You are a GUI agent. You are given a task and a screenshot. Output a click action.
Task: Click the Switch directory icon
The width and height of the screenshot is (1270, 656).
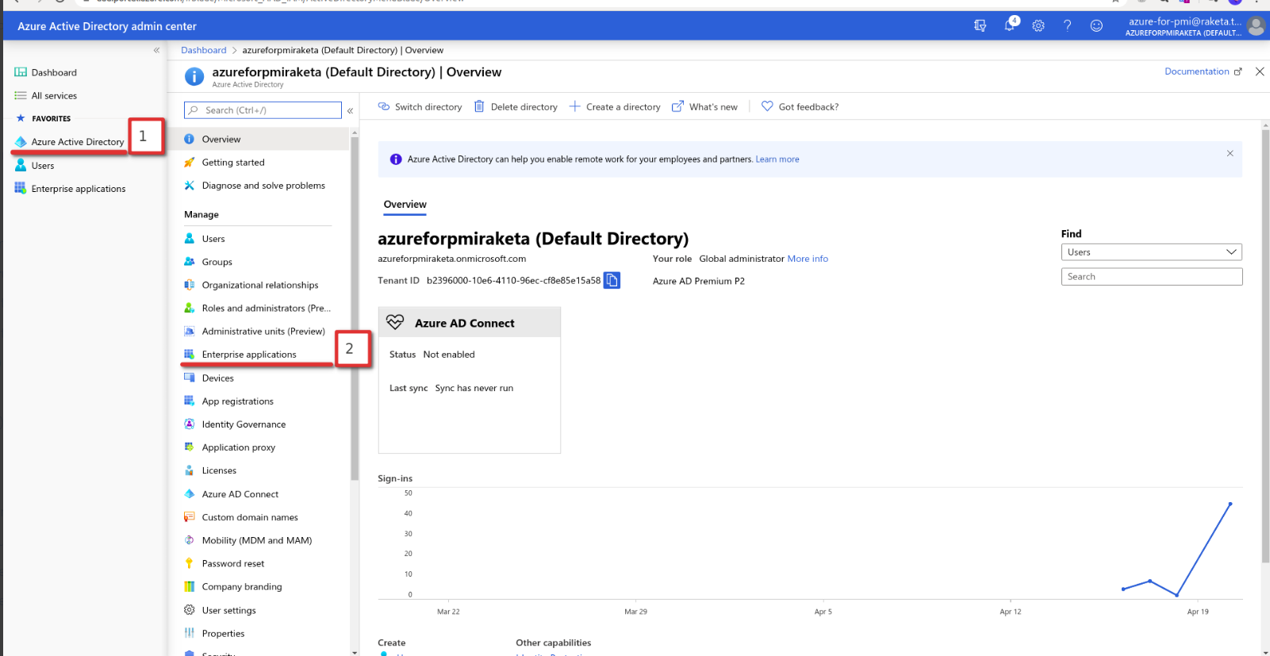pyautogui.click(x=384, y=106)
